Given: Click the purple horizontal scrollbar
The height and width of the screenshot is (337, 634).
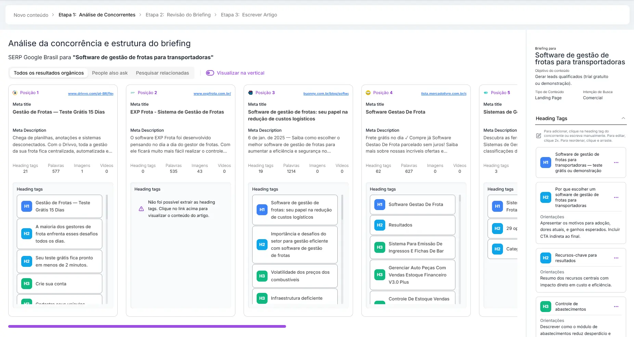Looking at the screenshot, I should tap(147, 326).
